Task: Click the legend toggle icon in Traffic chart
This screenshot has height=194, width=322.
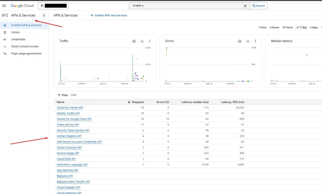Action: (x=134, y=41)
